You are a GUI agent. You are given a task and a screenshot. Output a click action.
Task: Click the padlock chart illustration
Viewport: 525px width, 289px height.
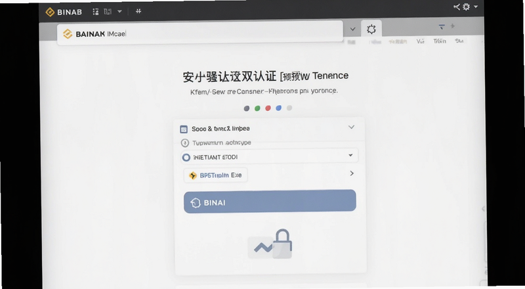pos(270,244)
